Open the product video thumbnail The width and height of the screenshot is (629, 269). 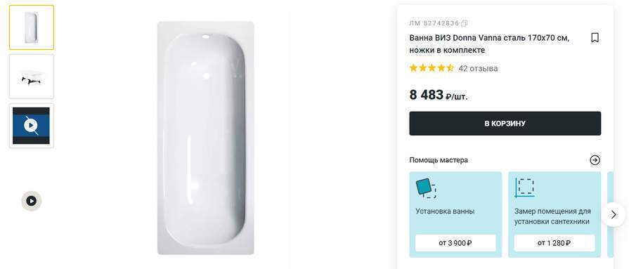[32, 126]
